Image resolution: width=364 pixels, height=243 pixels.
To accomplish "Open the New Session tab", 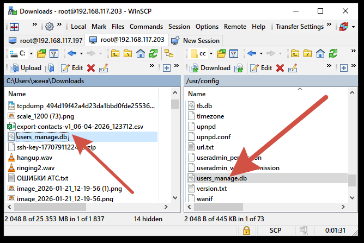I will [x=196, y=41].
